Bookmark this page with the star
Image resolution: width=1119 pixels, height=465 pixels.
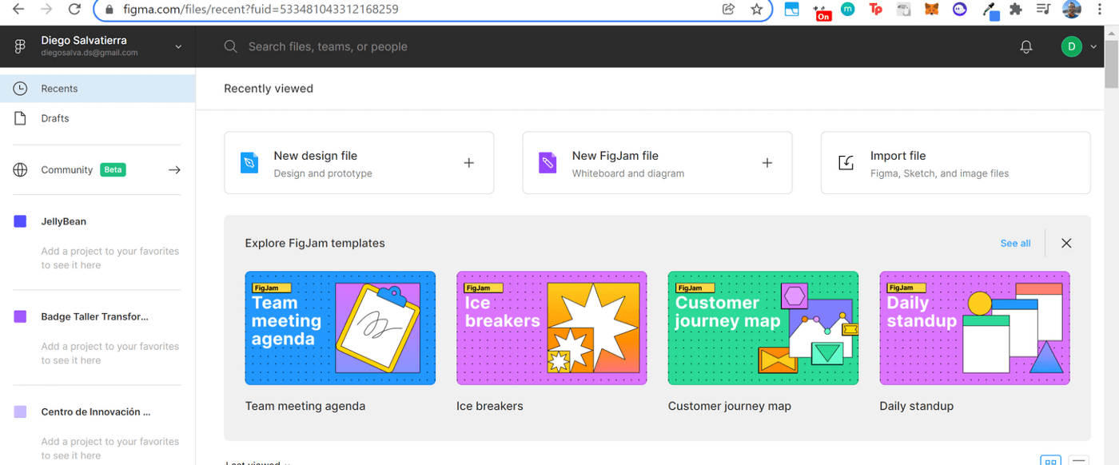pyautogui.click(x=756, y=10)
